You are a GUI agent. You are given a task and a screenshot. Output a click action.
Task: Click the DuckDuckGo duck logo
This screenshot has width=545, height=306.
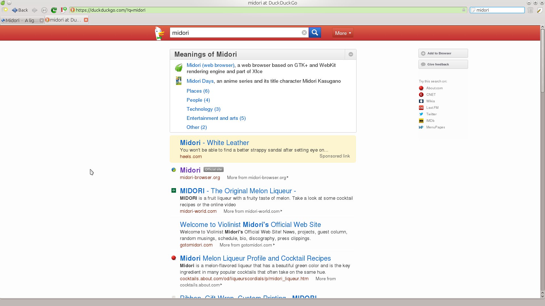160,33
